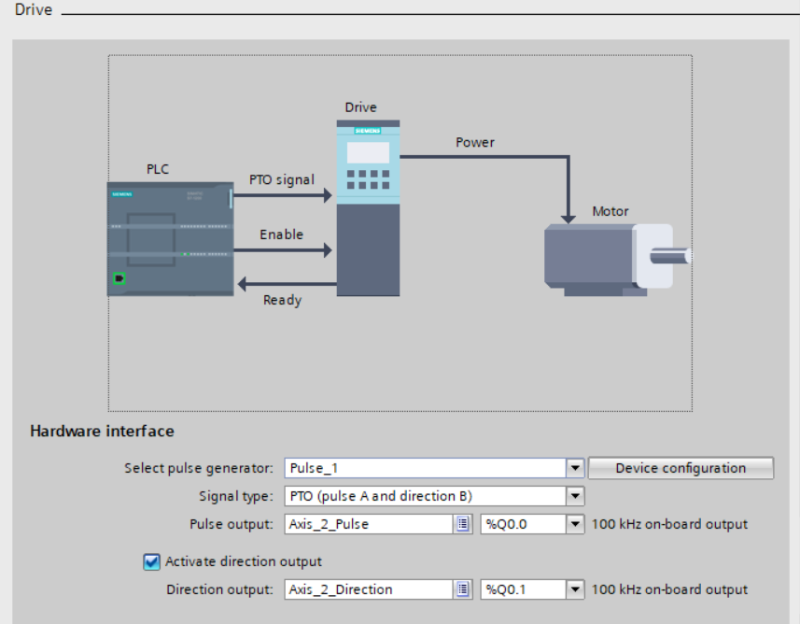This screenshot has width=800, height=624.
Task: Click the %Q0.1 address field
Action: coord(524,589)
